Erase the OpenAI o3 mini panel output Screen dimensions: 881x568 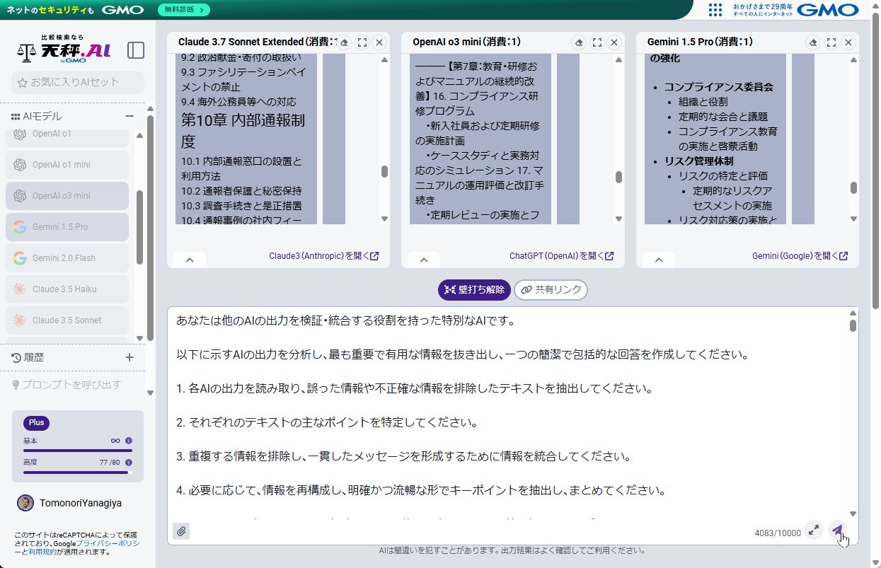[579, 42]
